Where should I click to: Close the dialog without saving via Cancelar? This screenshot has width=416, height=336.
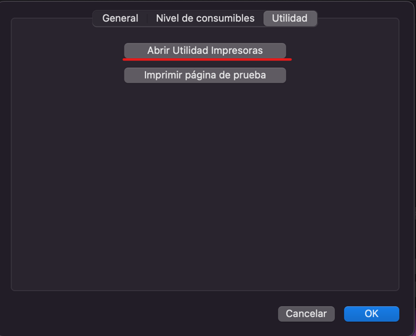click(x=306, y=314)
